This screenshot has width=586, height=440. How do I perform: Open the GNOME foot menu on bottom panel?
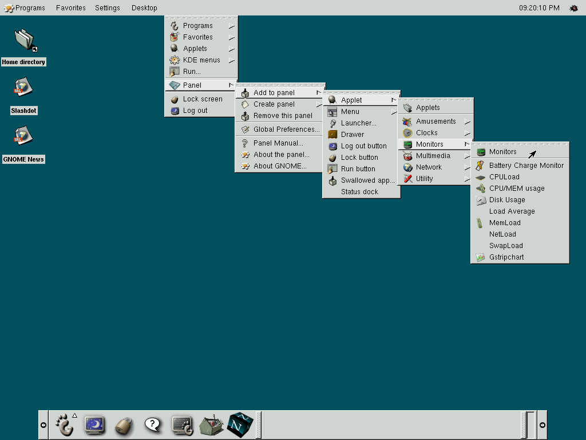tap(65, 425)
